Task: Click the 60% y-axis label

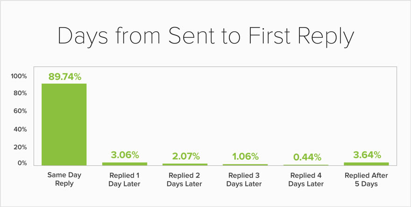Action: point(21,111)
